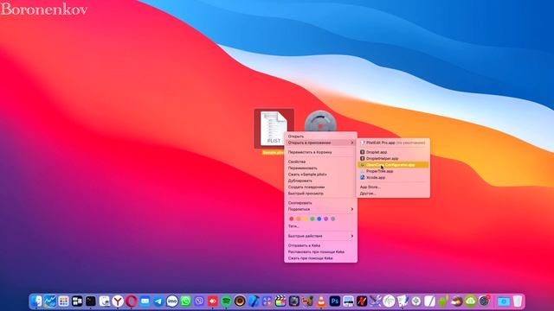Image resolution: width=554 pixels, height=311 pixels.
Task: Apply the green tag color
Action: [312, 219]
